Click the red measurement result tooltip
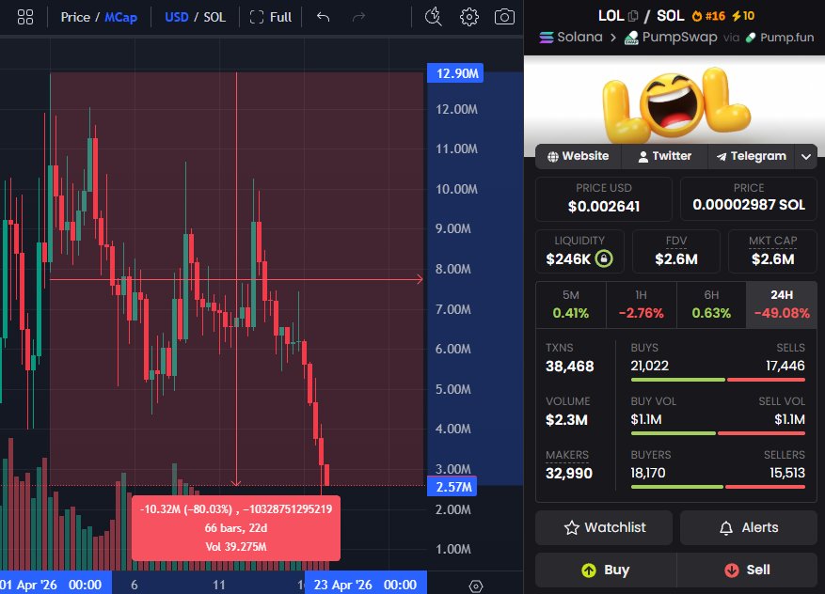The height and width of the screenshot is (594, 825). [236, 528]
